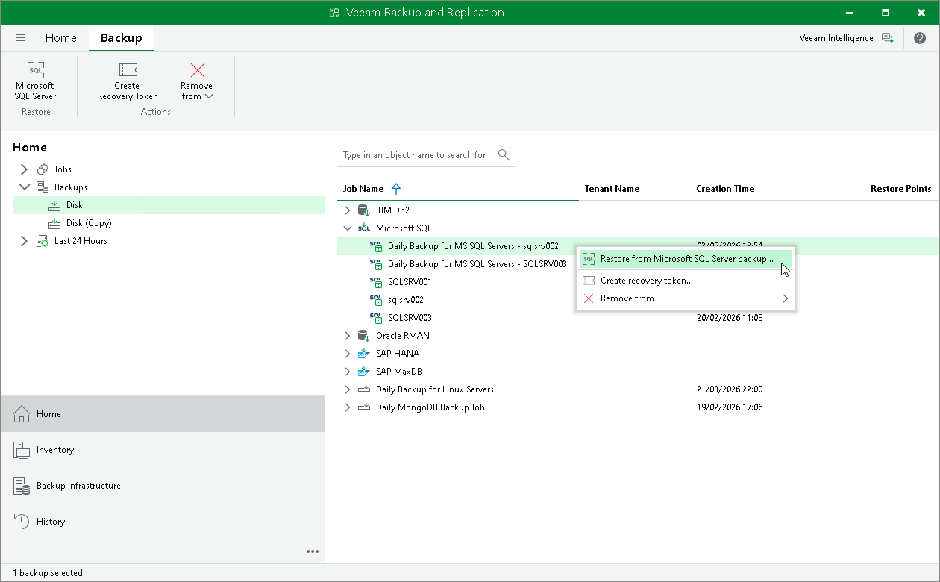The image size is (940, 582).
Task: Click the SAP HANA group icon
Action: click(364, 354)
